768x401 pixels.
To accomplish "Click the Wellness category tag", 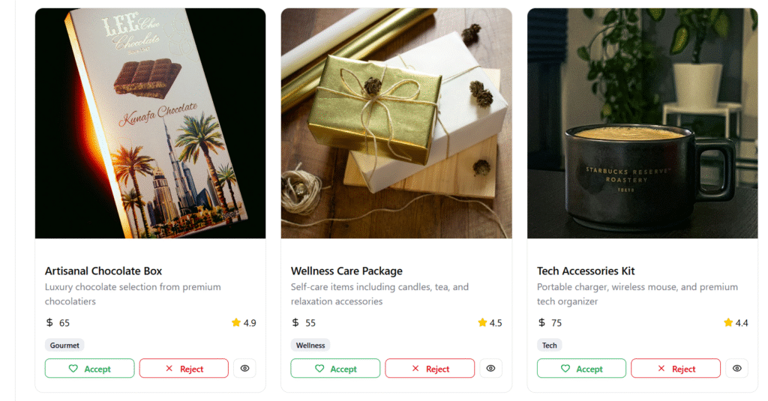I will coord(310,346).
